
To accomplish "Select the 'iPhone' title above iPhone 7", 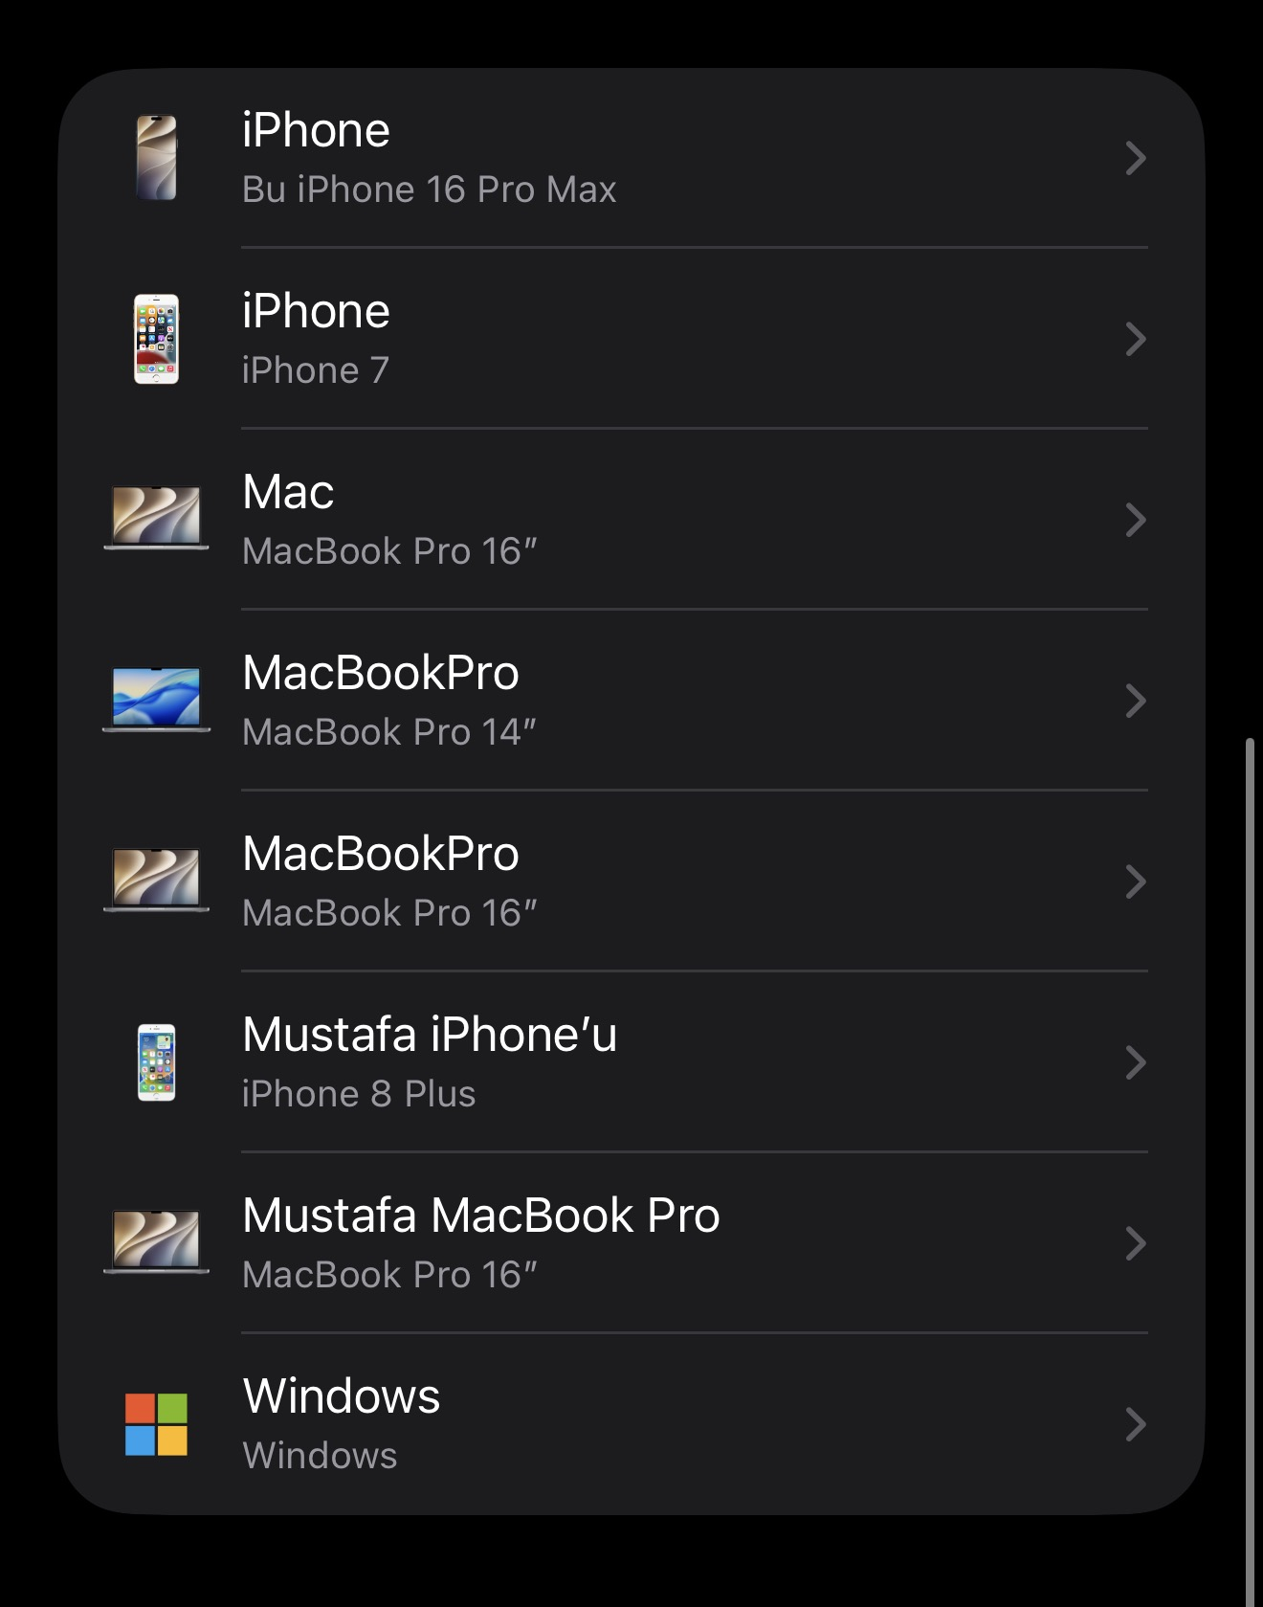I will coord(316,311).
